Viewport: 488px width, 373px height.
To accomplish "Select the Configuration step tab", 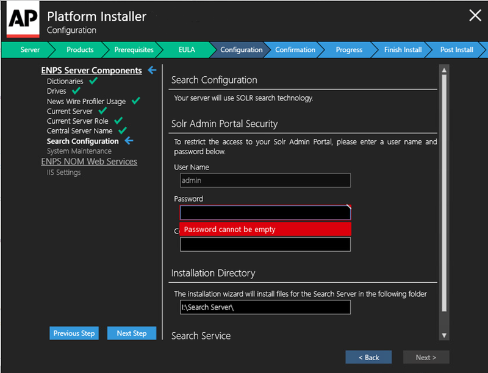I will click(242, 50).
